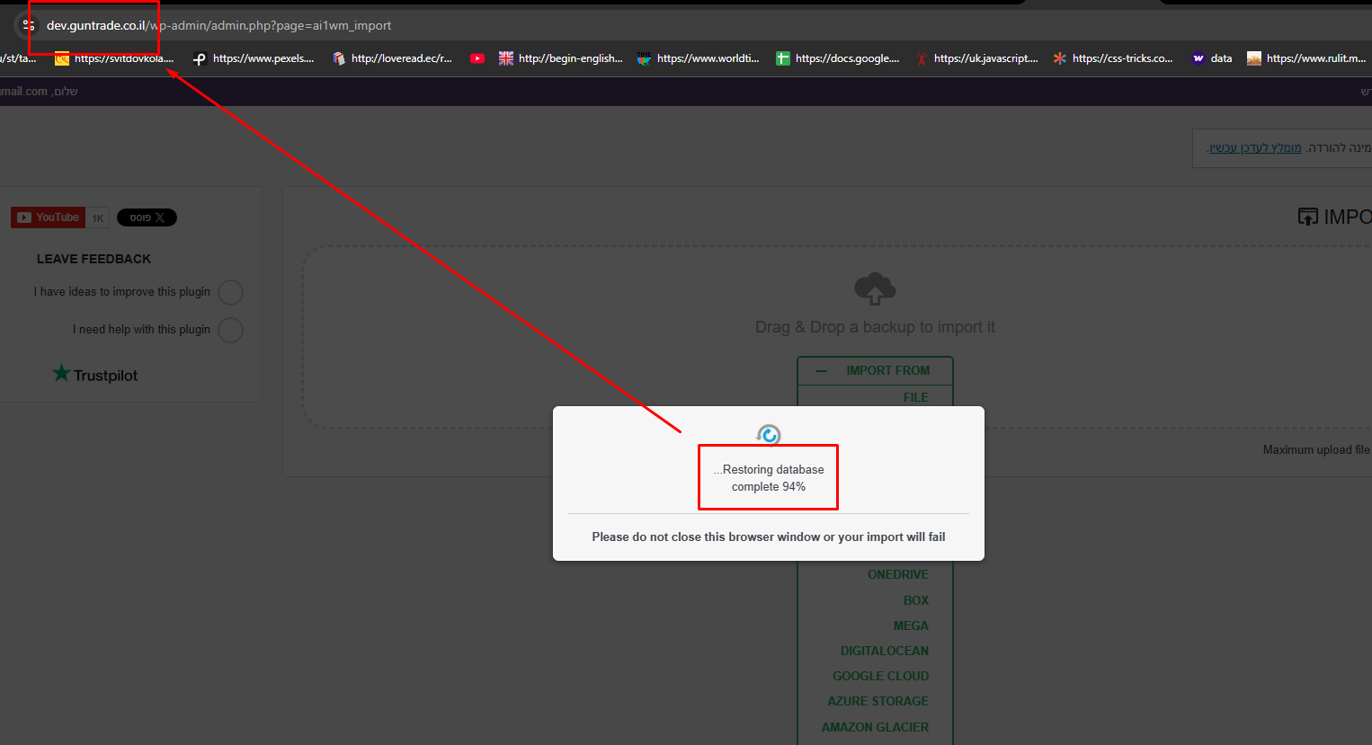Choose ONEDRIVE from import sources

click(x=897, y=574)
